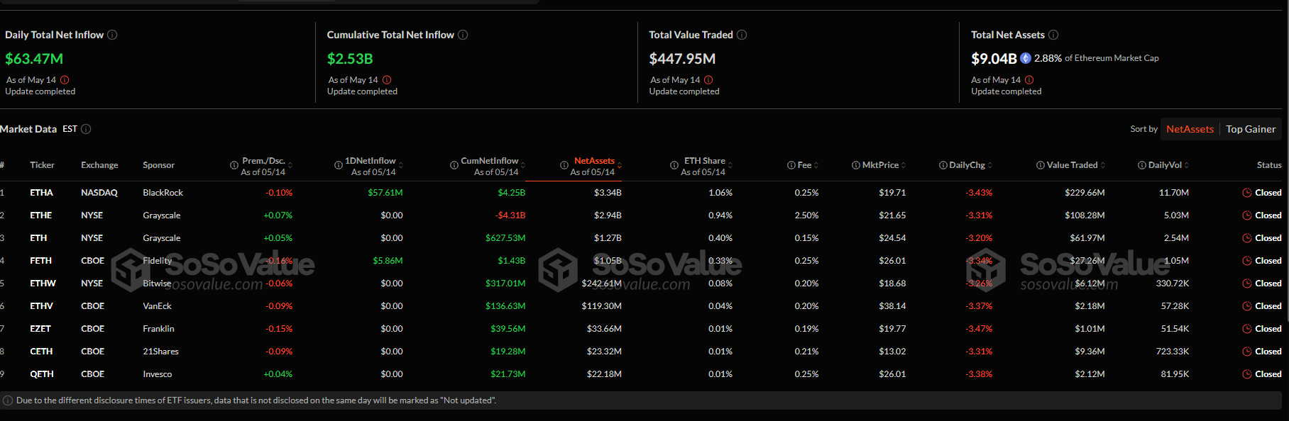The image size is (1289, 421).
Task: Click the info icon of the Fee column
Action: (791, 165)
